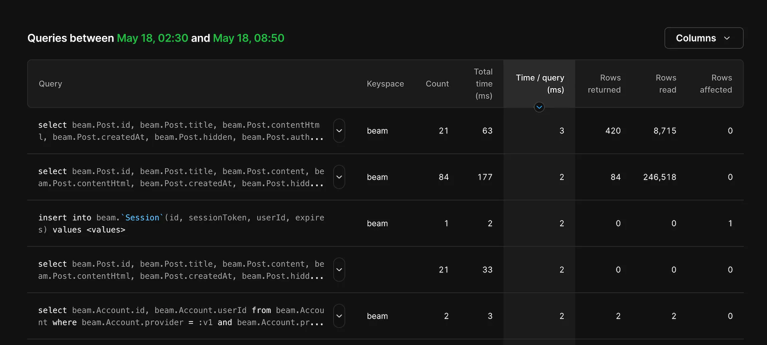Click the 8,715 rows read cell
767x345 pixels.
665,131
